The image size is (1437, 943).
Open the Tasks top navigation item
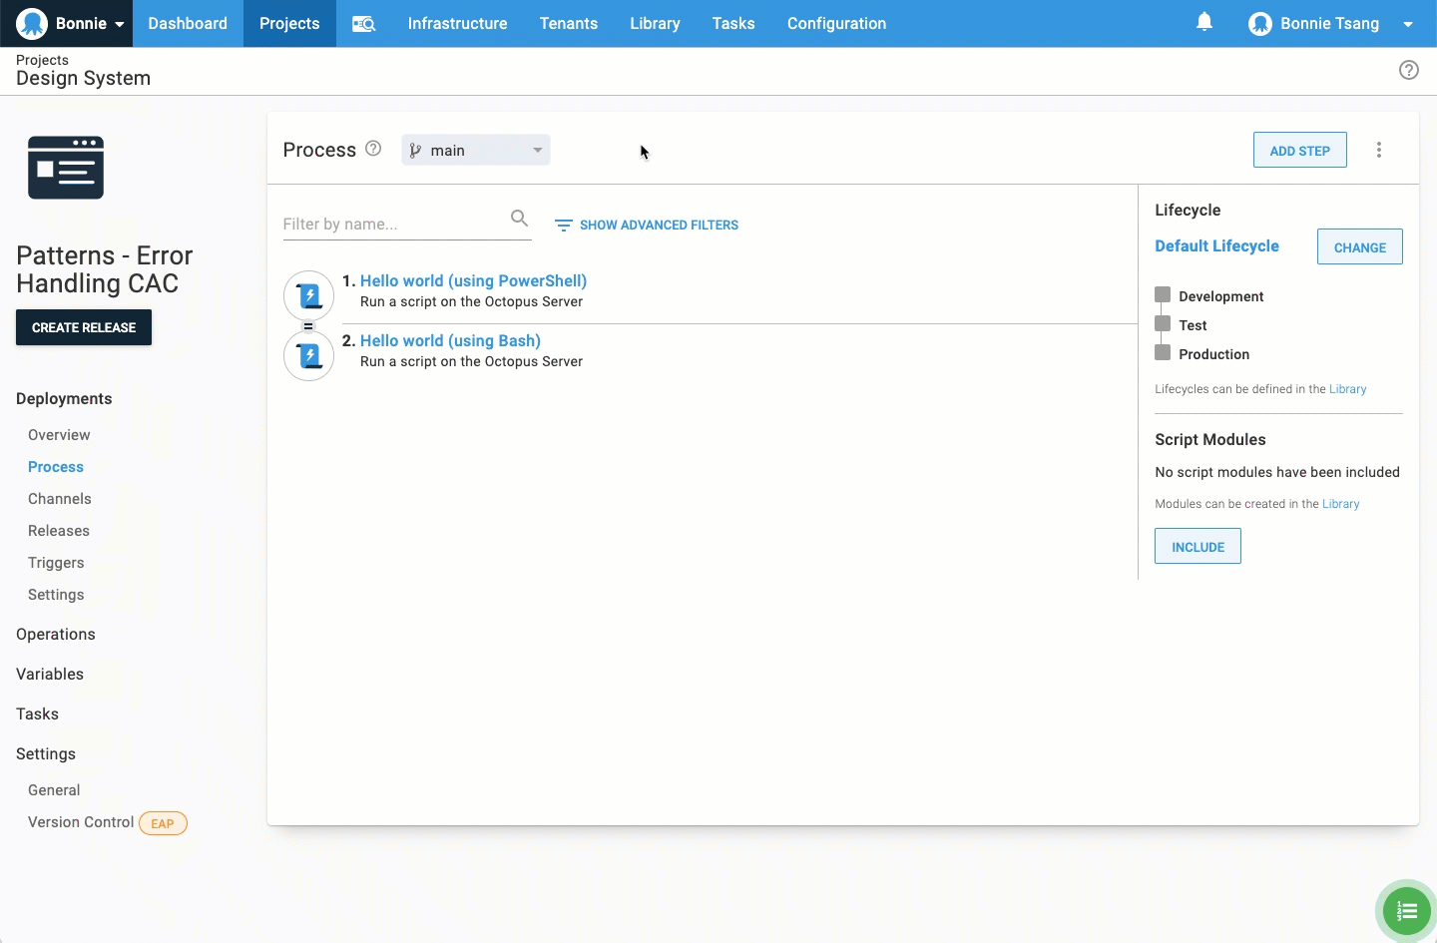[733, 23]
